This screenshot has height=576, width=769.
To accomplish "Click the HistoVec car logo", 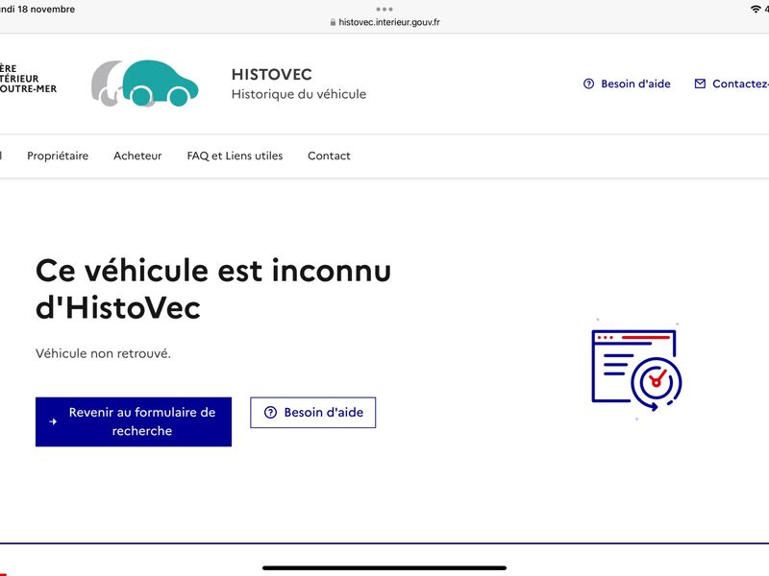I will click(x=145, y=83).
